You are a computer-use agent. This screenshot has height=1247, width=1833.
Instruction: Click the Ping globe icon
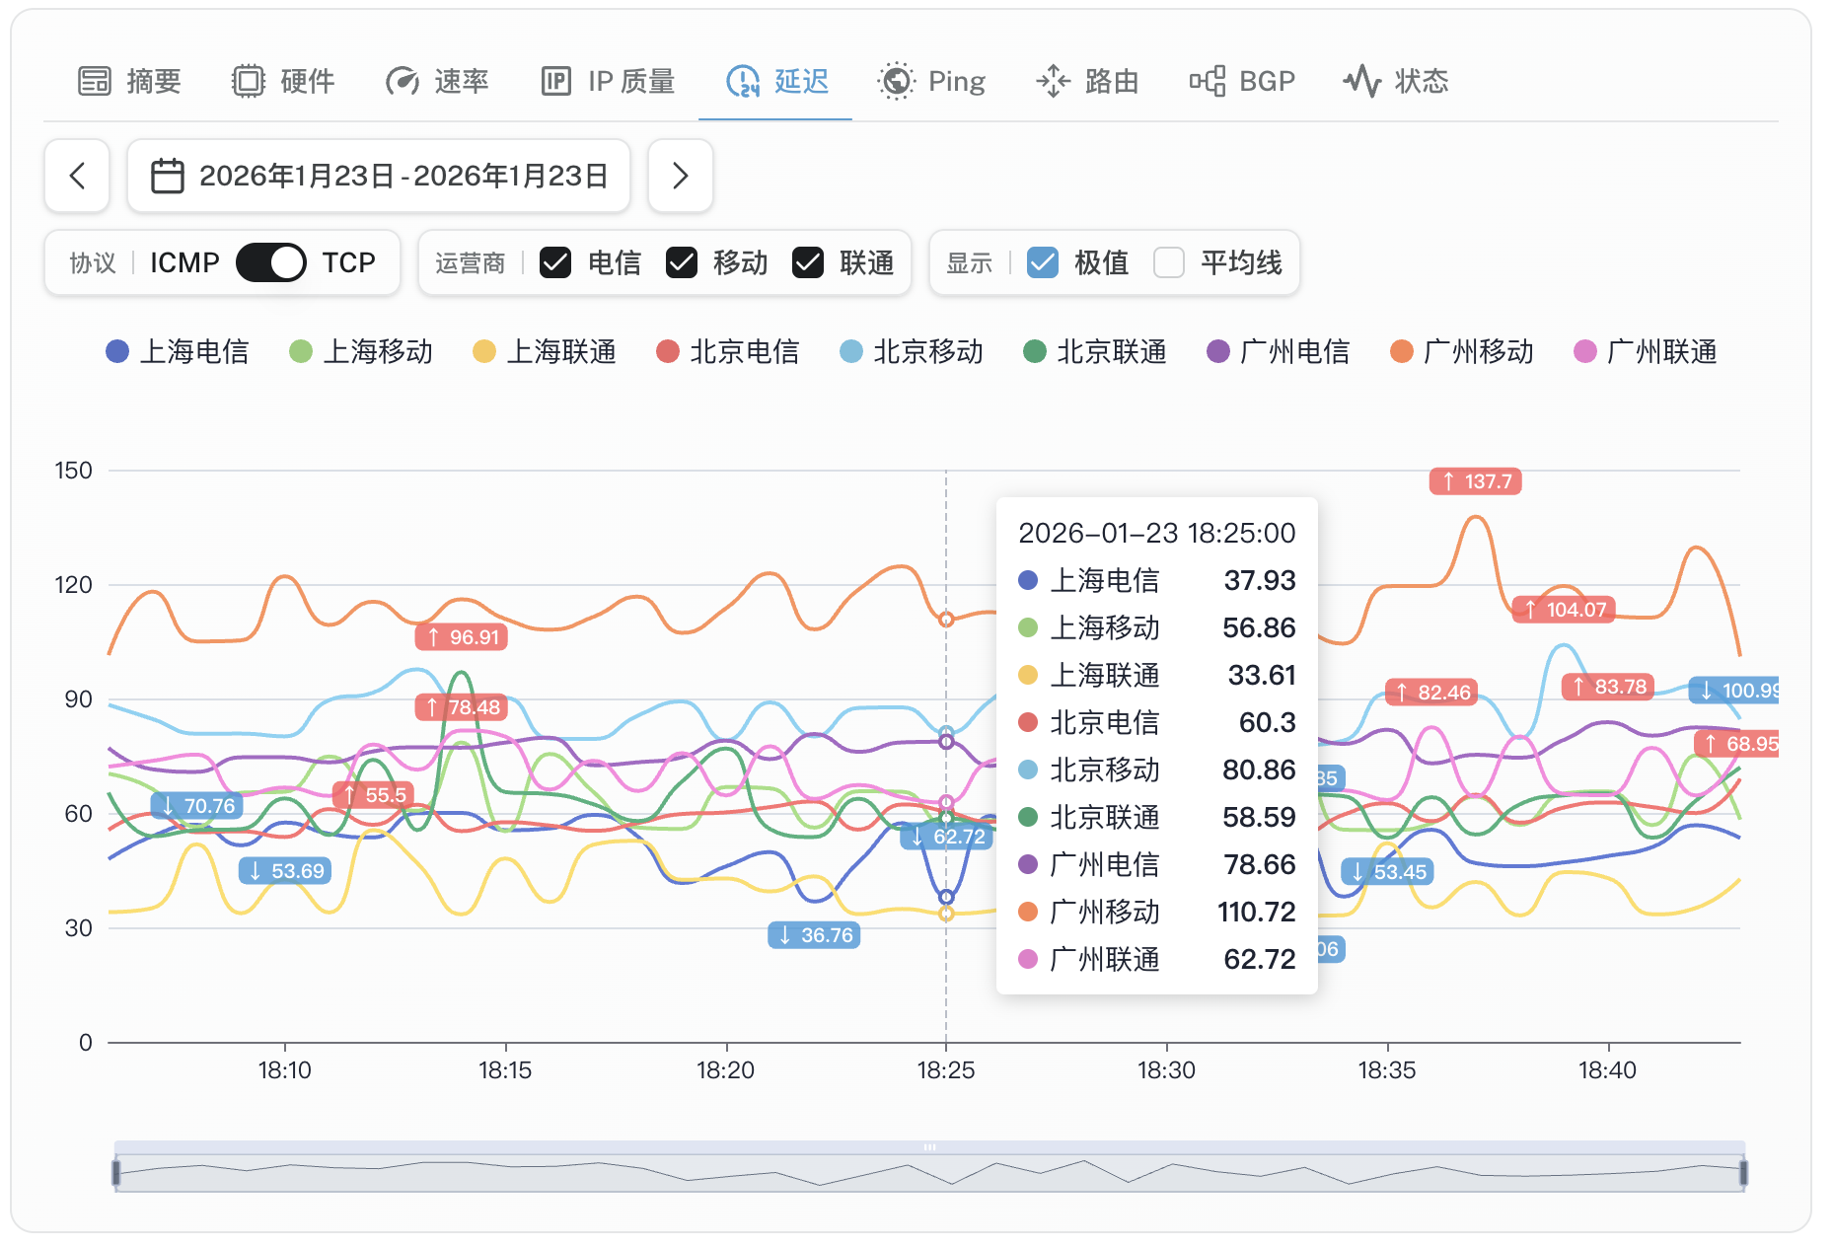[x=897, y=81]
